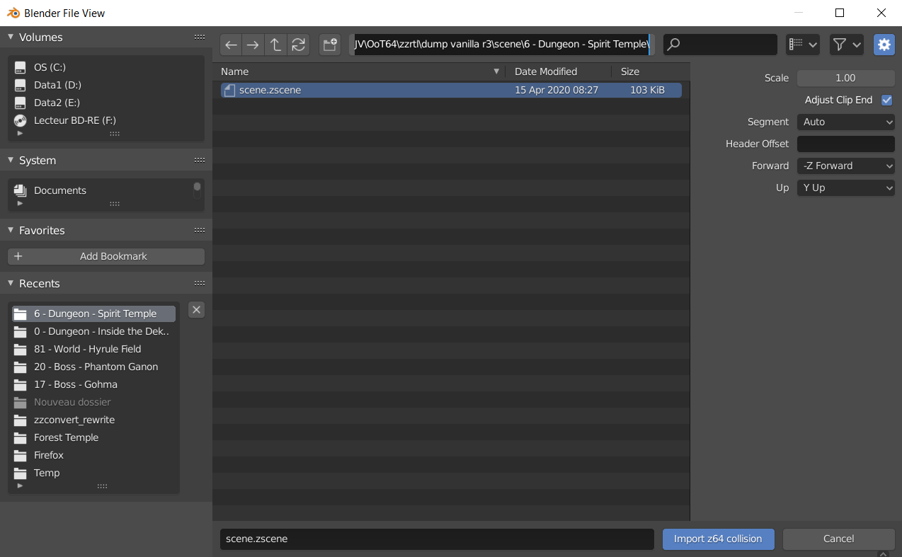902x557 pixels.
Task: Collapse the Favorites panel
Action: coord(11,230)
